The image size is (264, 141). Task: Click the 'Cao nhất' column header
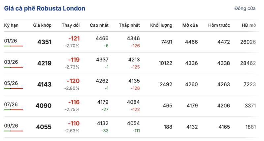tap(99, 25)
